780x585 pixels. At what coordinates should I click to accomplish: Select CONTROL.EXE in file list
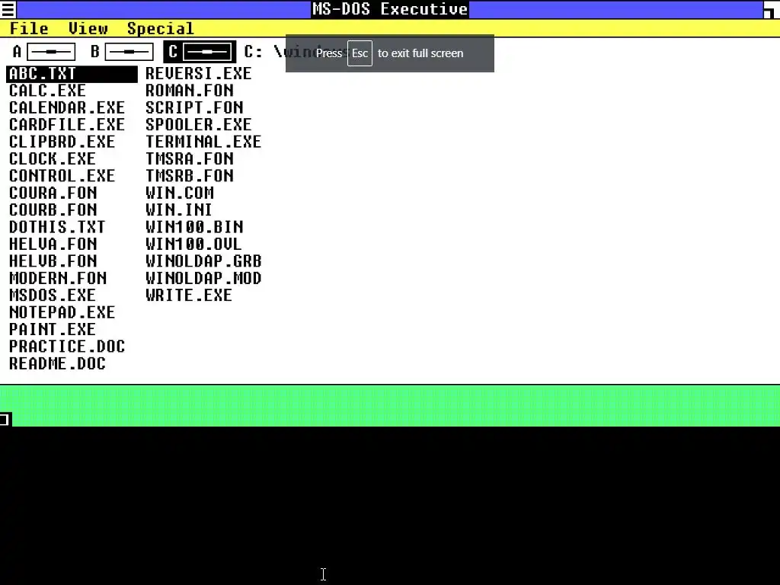tap(62, 176)
